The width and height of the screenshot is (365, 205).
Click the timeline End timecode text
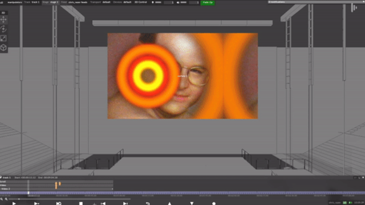pos(48,178)
